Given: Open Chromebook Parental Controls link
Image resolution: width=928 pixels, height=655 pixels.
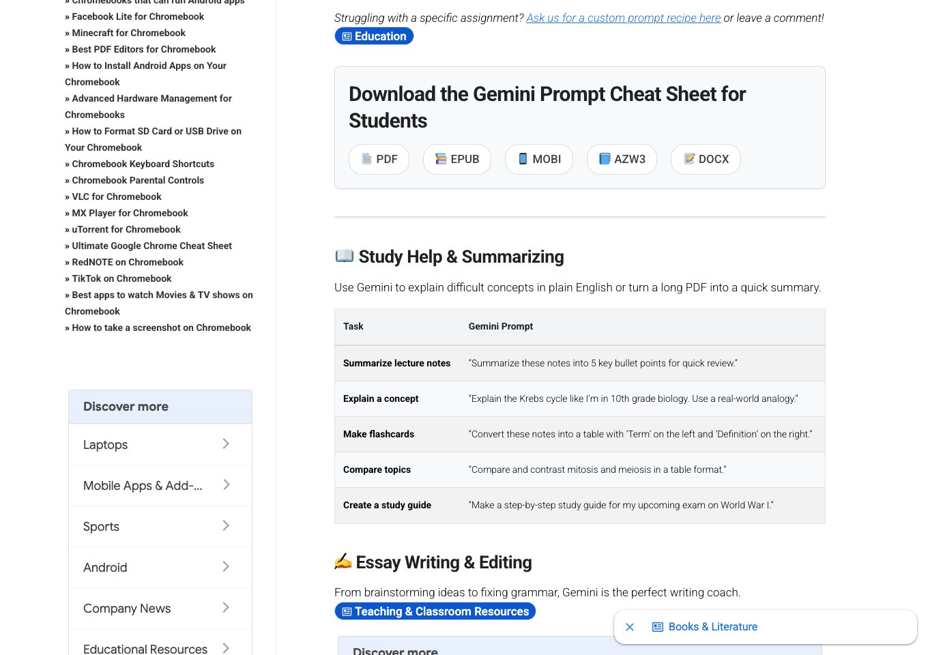Looking at the screenshot, I should (138, 180).
